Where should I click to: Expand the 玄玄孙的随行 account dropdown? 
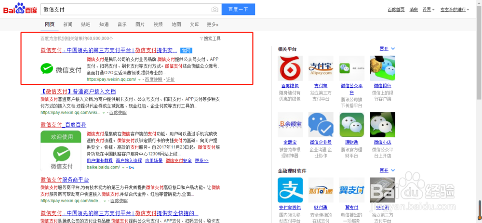(x=455, y=10)
